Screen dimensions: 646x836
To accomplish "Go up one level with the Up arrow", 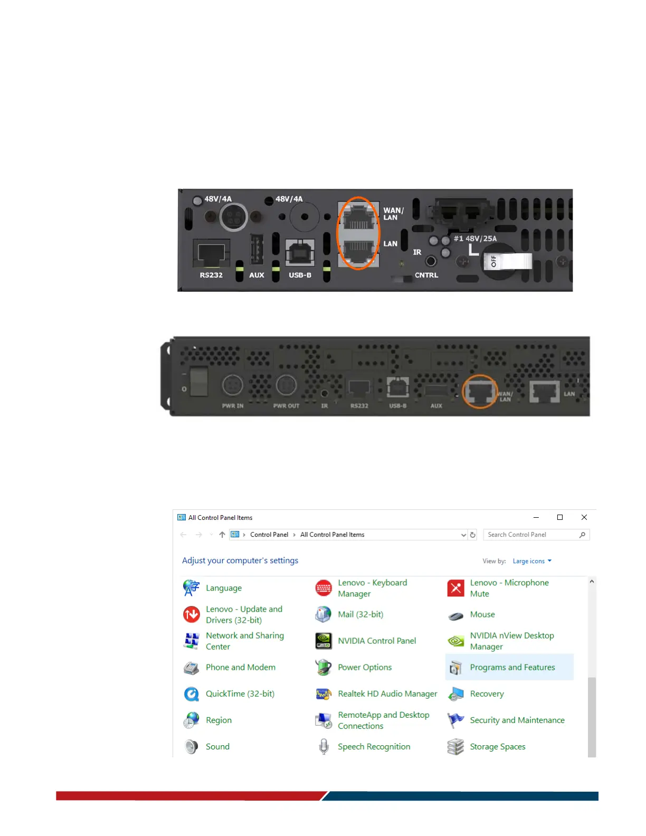I will click(222, 535).
